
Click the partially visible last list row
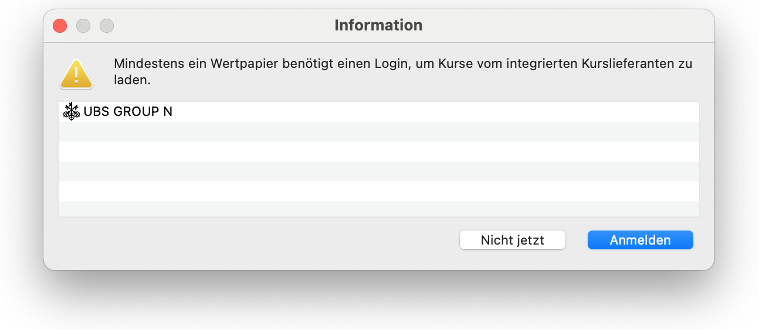(378, 209)
